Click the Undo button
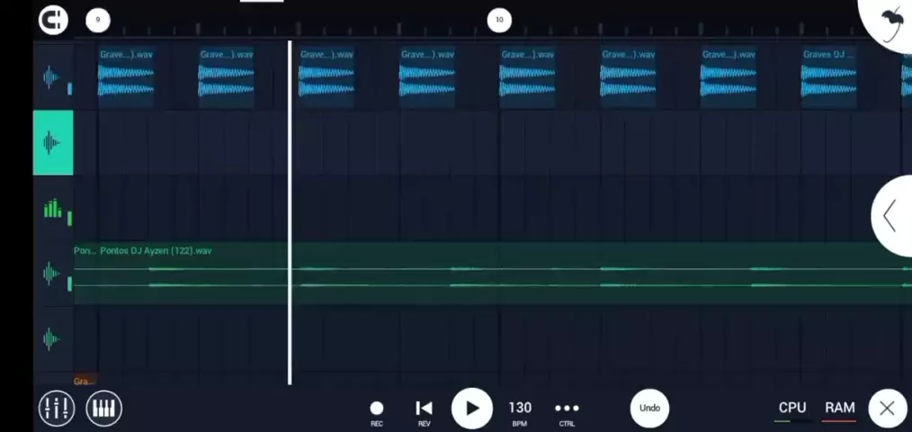Viewport: 912px width, 432px height. click(x=649, y=408)
